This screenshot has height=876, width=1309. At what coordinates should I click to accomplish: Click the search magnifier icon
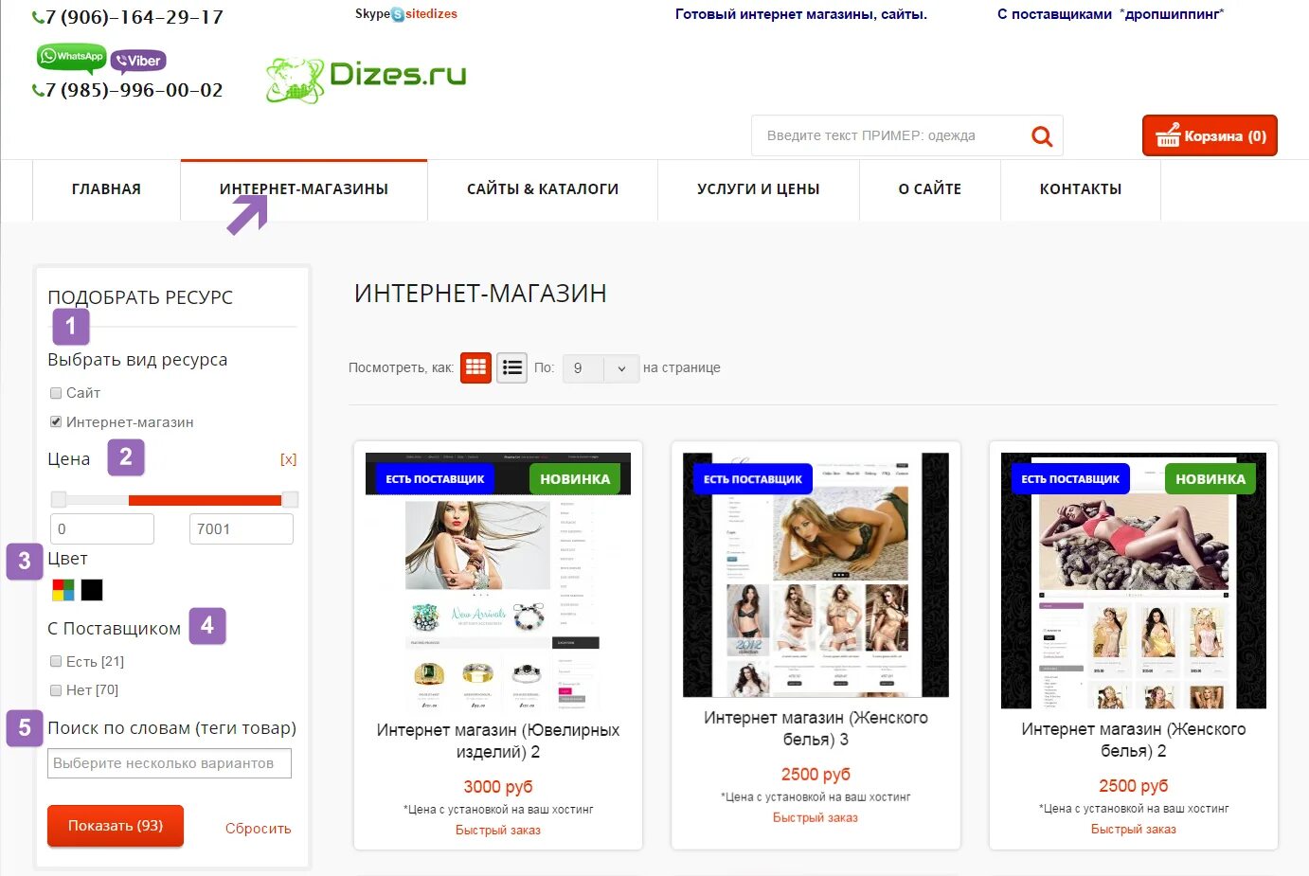coord(1042,136)
